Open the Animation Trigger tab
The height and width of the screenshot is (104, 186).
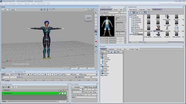click(x=134, y=49)
